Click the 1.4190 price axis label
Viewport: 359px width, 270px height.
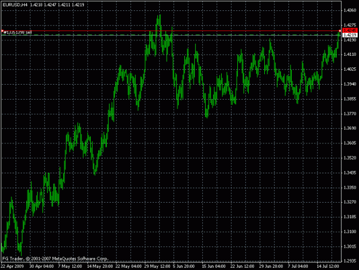[x=350, y=40]
